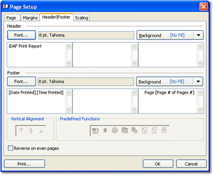The height and width of the screenshot is (175, 213).
Task: Insert the page number of pages function
Action: point(144,131)
